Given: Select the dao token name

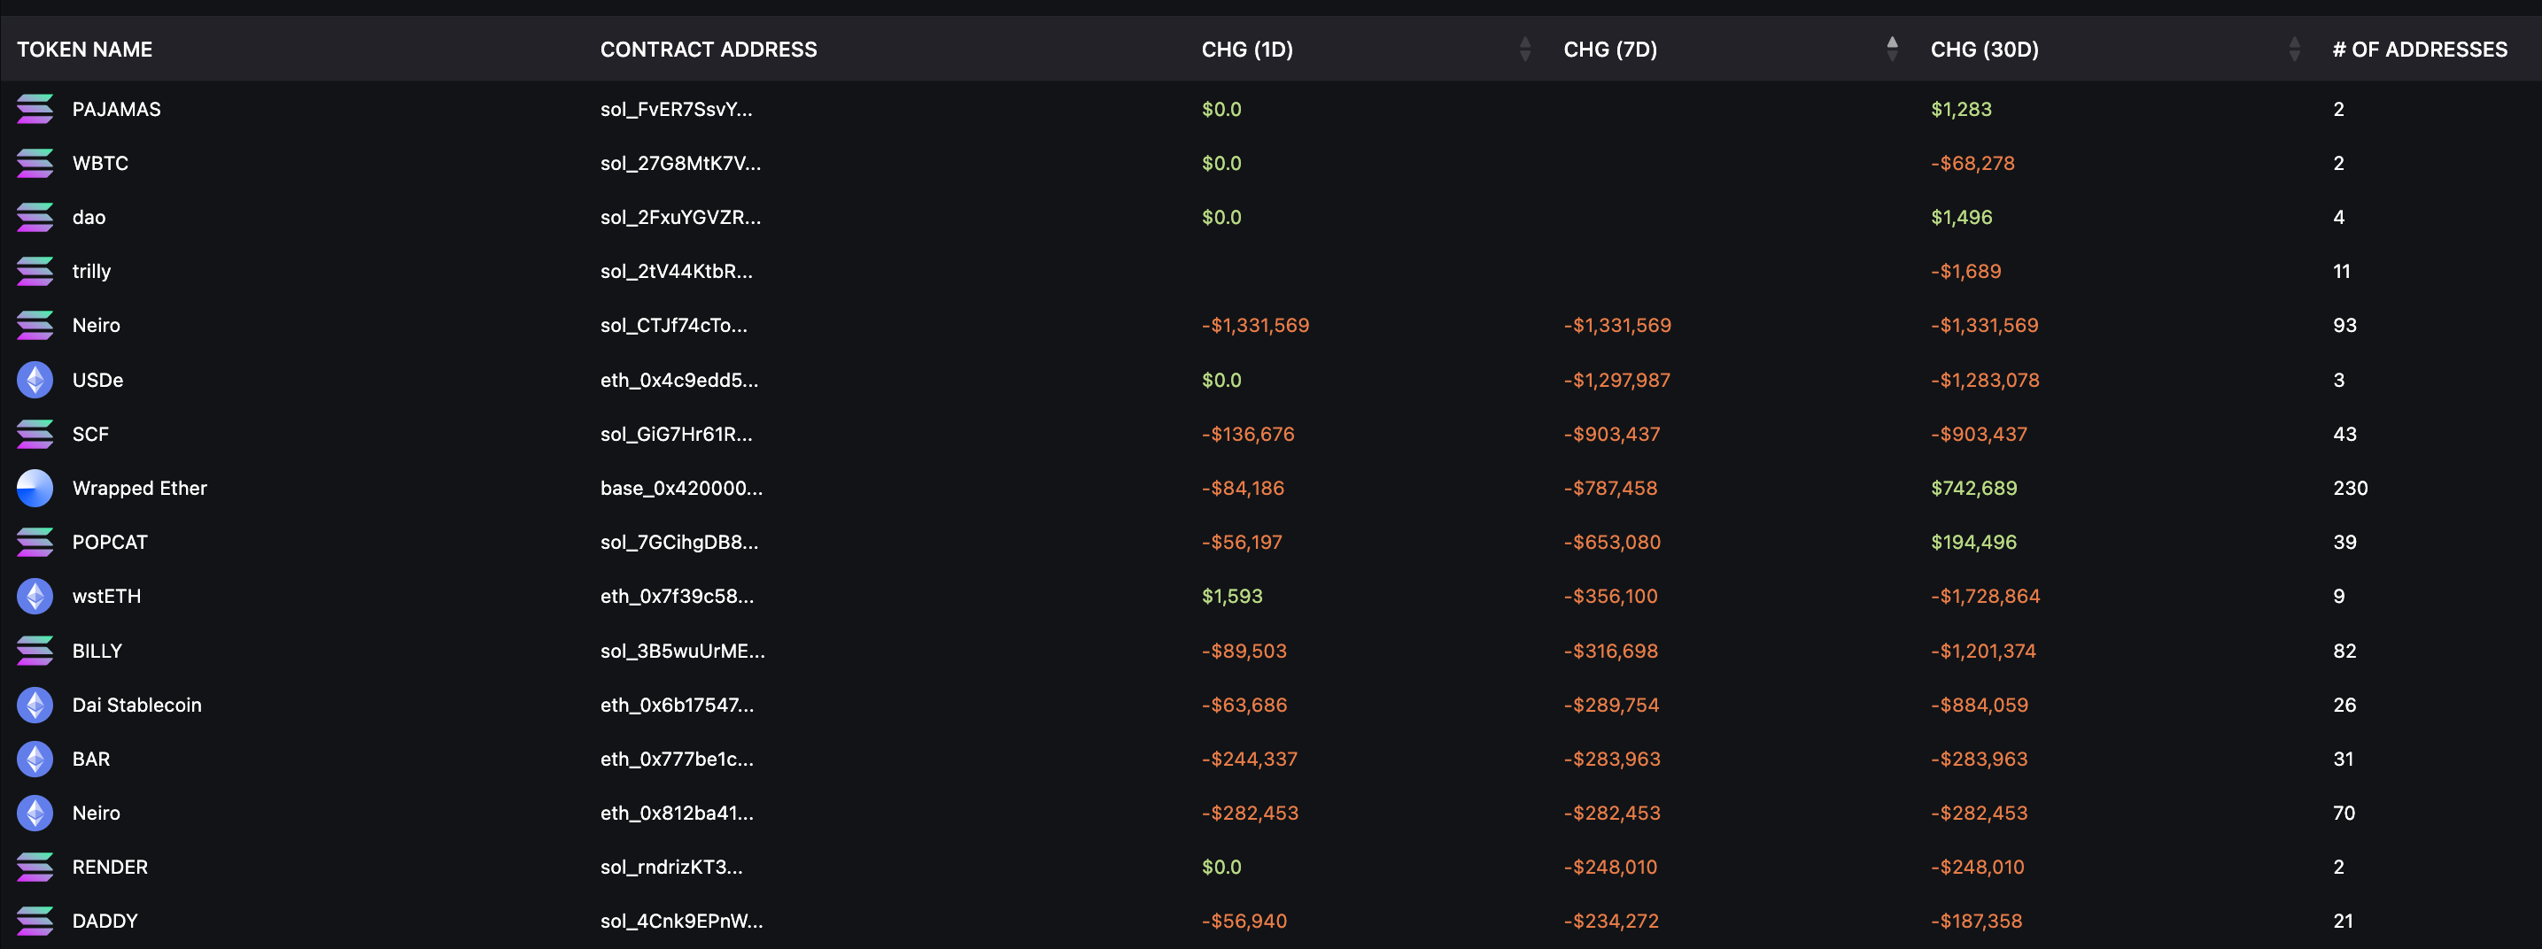Looking at the screenshot, I should pos(89,218).
